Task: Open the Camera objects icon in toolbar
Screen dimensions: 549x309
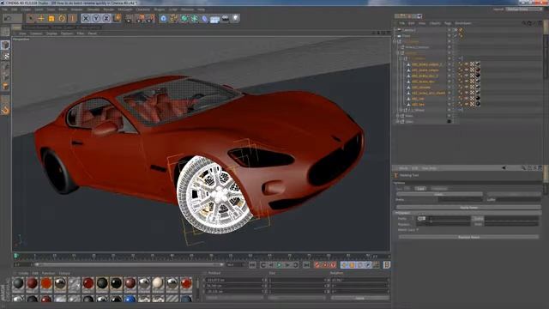Action: 226,18
